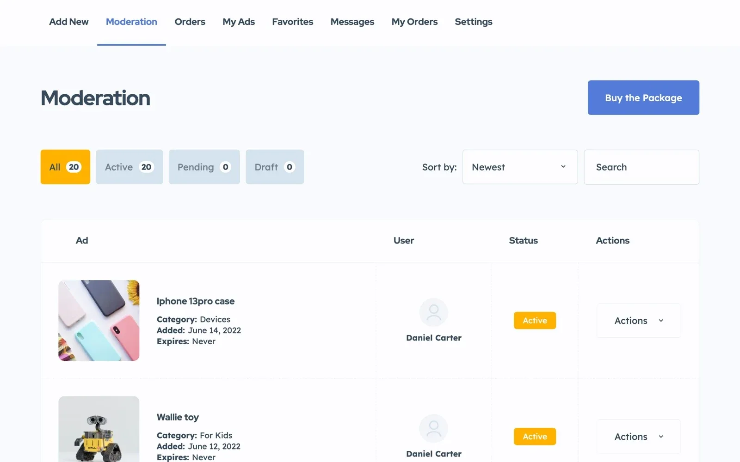Viewport: 740px width, 462px height.
Task: Open the Messages tab
Action: click(352, 22)
